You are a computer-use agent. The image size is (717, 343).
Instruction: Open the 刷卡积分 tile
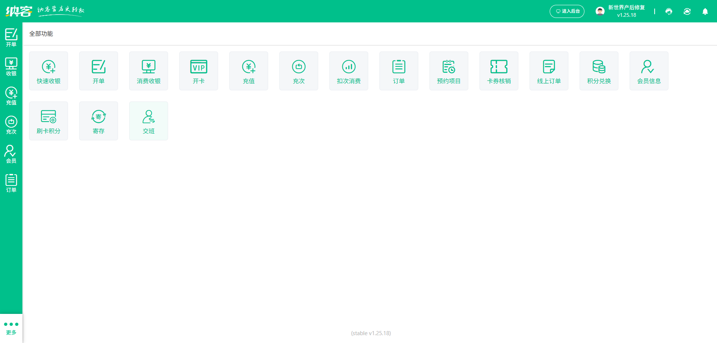coord(49,121)
